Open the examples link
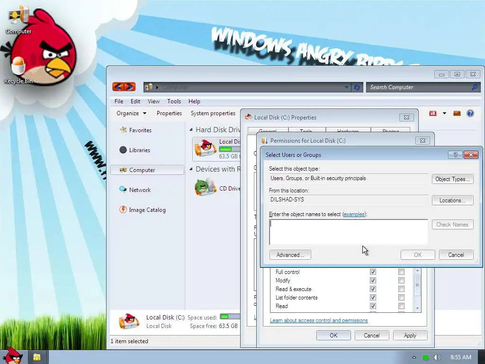This screenshot has width=485, height=364. point(354,214)
